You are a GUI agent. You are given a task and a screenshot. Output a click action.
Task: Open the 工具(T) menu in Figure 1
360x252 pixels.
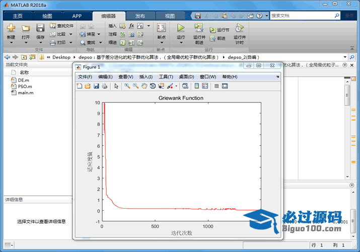click(166, 77)
